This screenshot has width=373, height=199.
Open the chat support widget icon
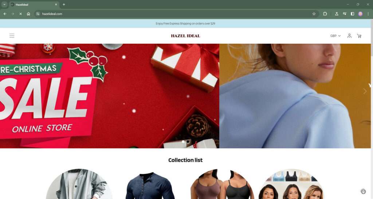(363, 191)
